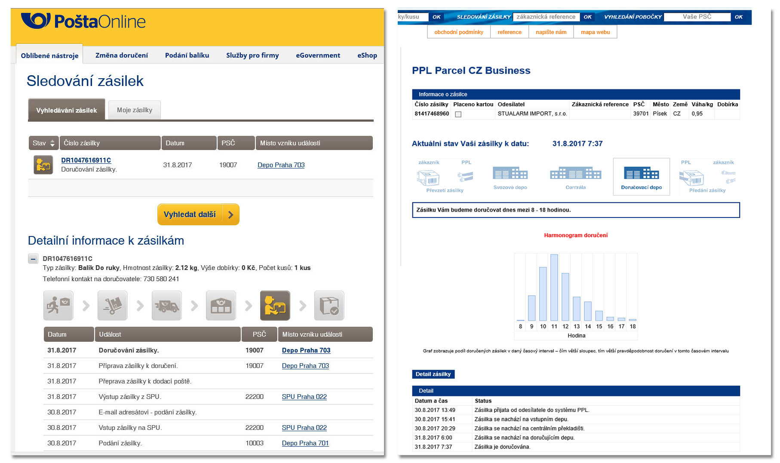The width and height of the screenshot is (780, 463).
Task: Open the Změna doručení menu
Action: pyautogui.click(x=122, y=55)
